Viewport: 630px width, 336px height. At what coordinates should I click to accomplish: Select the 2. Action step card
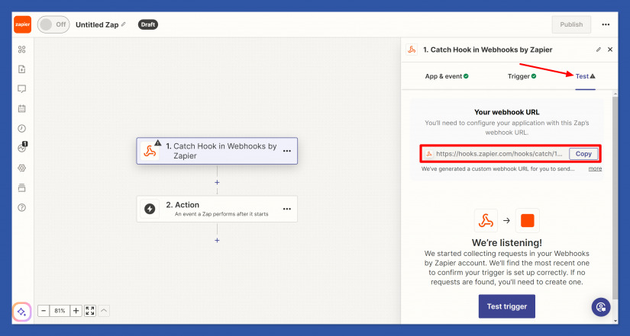(x=217, y=209)
